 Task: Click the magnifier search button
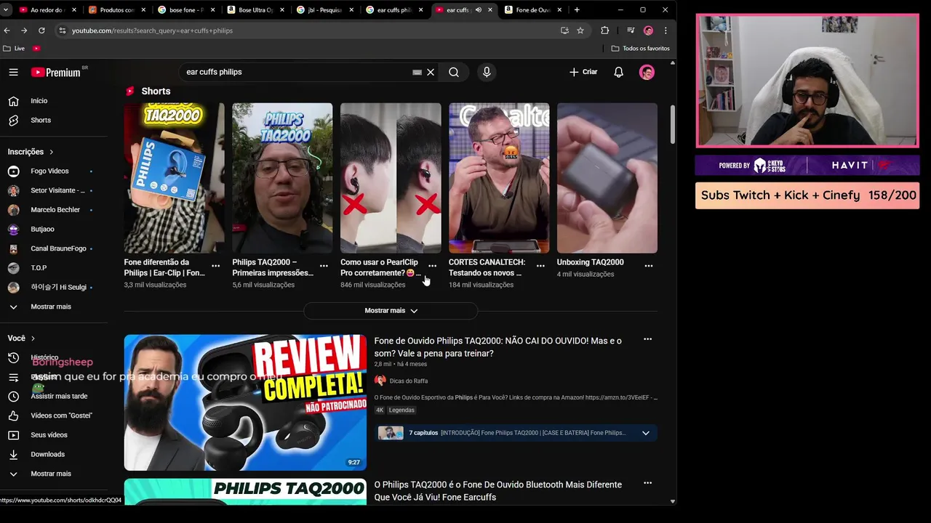pos(454,72)
